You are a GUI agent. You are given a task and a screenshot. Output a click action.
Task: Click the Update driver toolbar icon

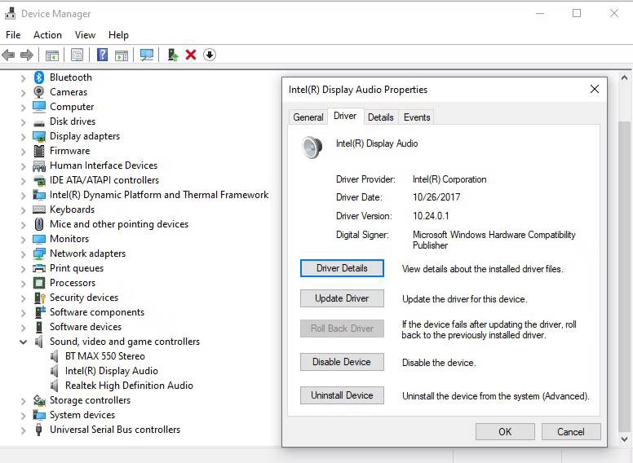(x=173, y=55)
